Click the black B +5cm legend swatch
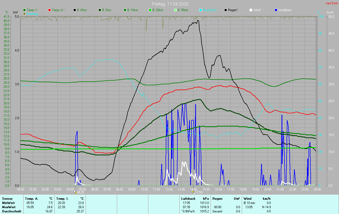The width and height of the screenshot is (339, 214). tap(75, 10)
